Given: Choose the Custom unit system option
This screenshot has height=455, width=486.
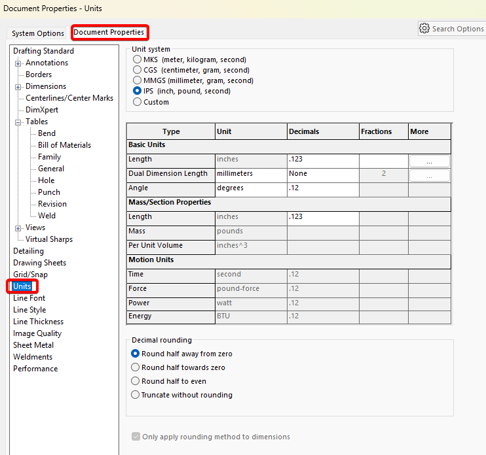Looking at the screenshot, I should tap(137, 102).
